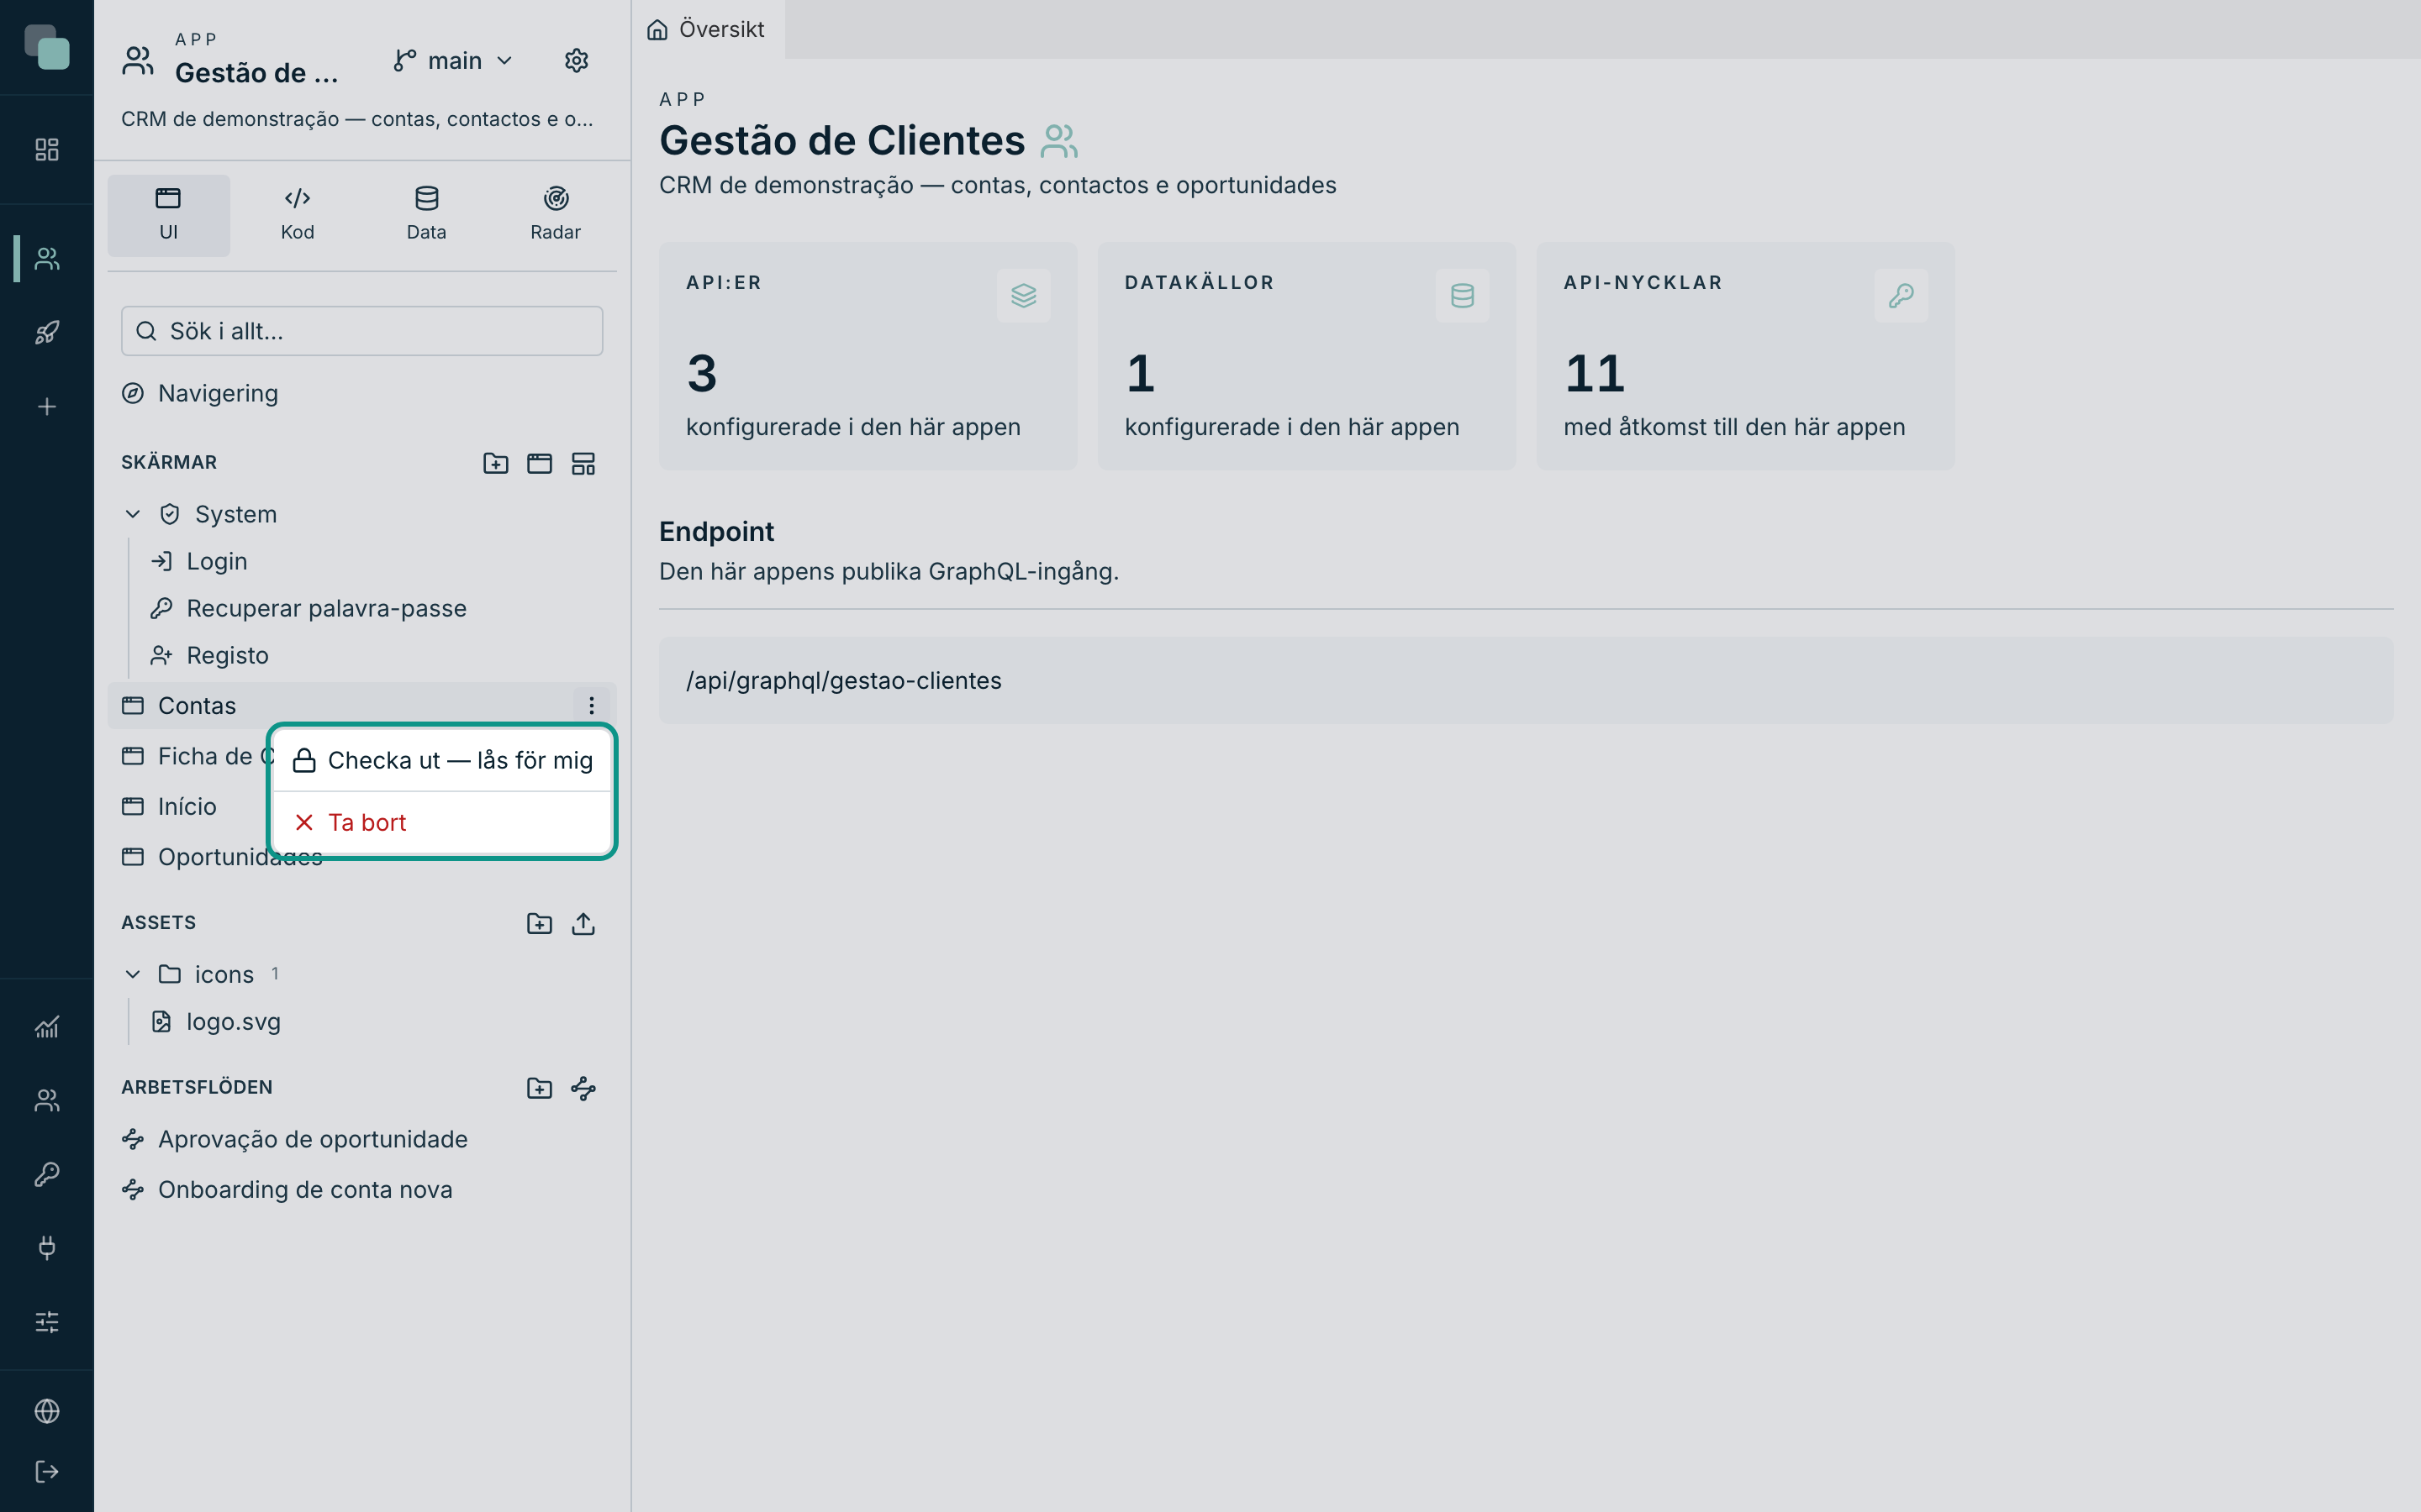
Task: Add new folder in Skärmar section
Action: tap(495, 463)
